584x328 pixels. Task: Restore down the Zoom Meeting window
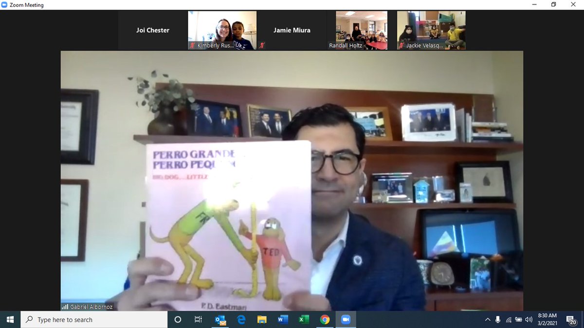(553, 5)
